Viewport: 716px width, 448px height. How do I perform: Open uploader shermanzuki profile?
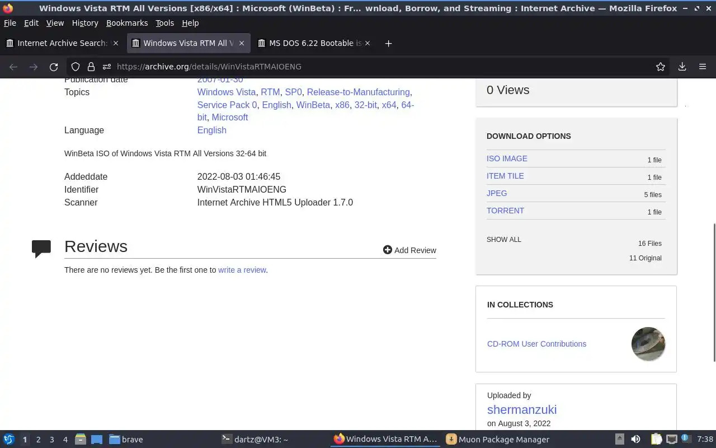point(522,409)
